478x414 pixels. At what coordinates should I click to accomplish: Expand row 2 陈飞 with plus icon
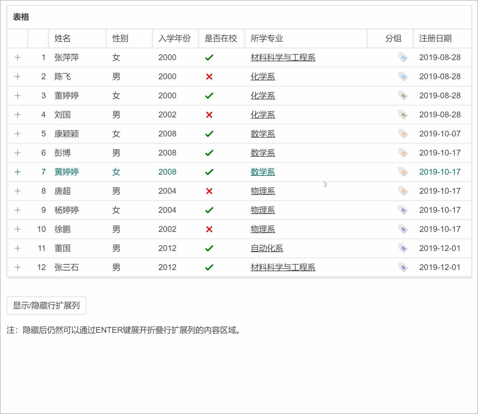click(18, 77)
